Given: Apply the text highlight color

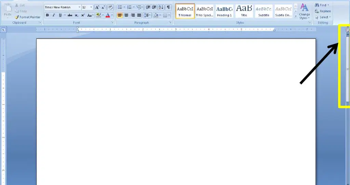Looking at the screenshot, I should 98,15.
